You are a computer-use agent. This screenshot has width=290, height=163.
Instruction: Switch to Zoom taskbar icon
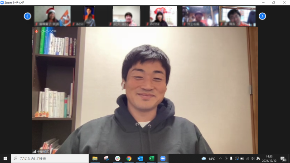point(163,158)
